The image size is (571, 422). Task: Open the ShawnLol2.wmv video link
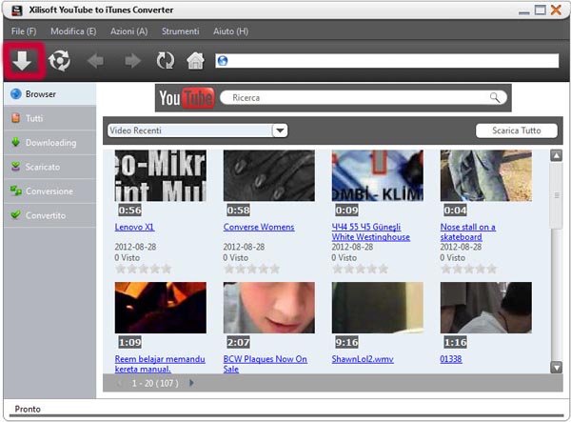[x=363, y=359]
